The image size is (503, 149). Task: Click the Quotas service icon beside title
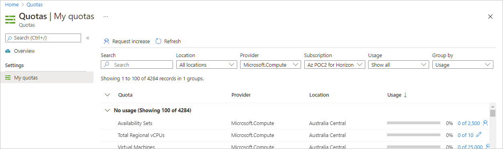pos(10,19)
